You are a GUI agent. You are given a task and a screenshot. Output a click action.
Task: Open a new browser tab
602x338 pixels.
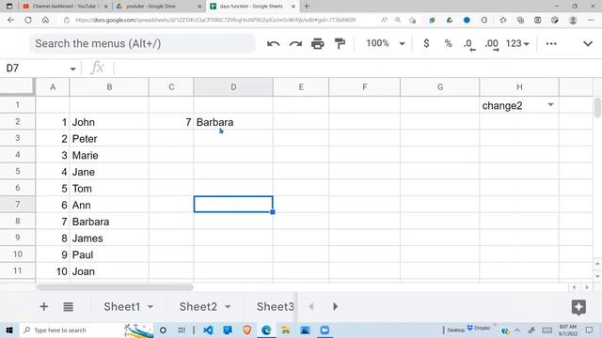pos(307,7)
